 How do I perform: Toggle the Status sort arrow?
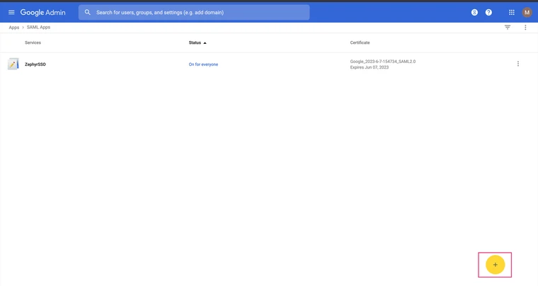click(205, 42)
